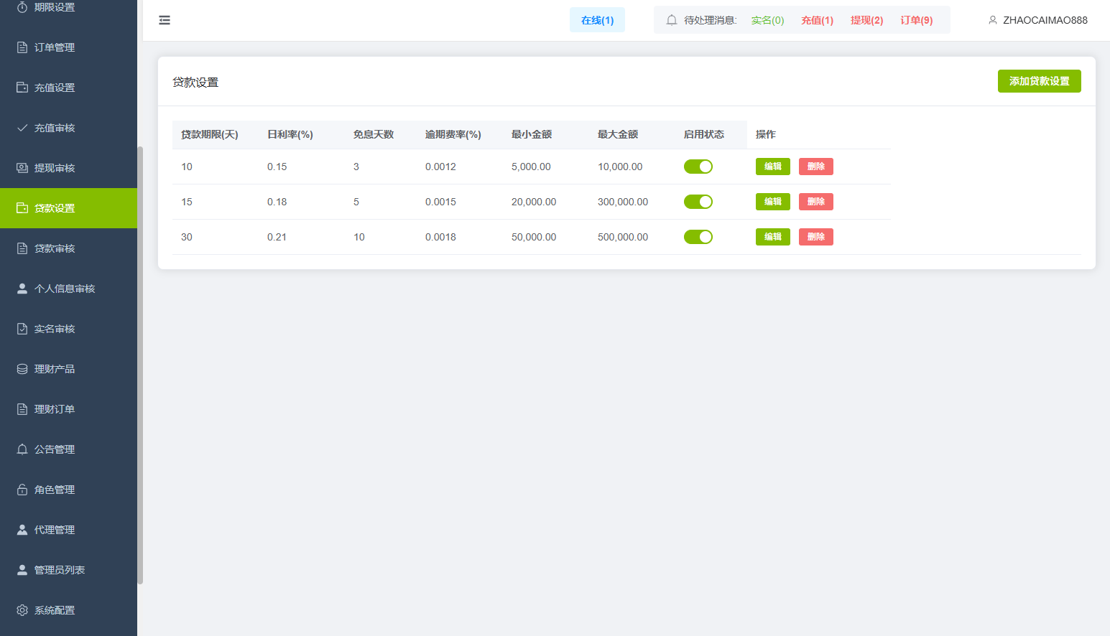The height and width of the screenshot is (636, 1110).
Task: Click the coin stack icon for 理财产品
Action: (22, 369)
